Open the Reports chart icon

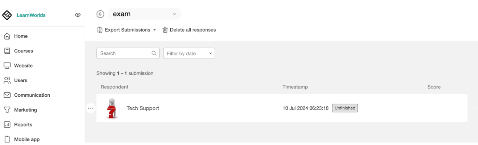7,125
